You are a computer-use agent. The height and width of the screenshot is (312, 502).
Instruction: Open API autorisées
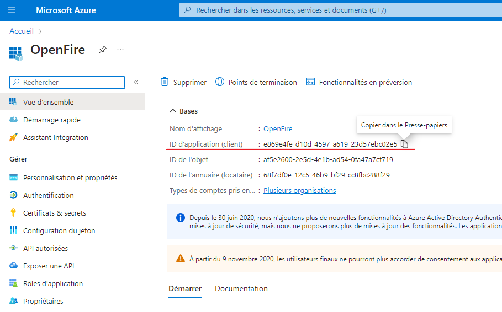click(45, 249)
